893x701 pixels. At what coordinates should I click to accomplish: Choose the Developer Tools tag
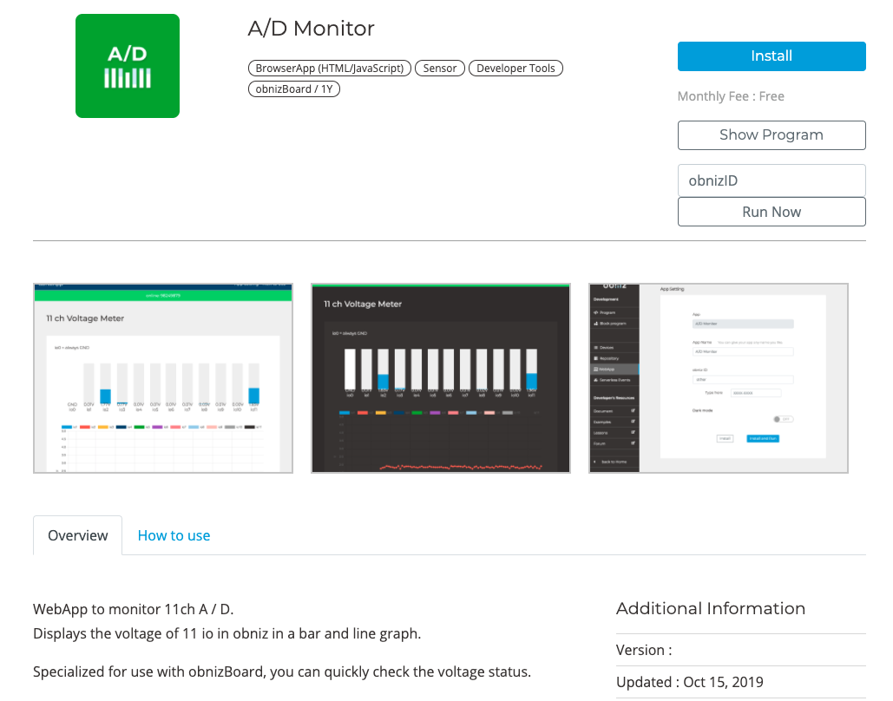click(x=515, y=69)
